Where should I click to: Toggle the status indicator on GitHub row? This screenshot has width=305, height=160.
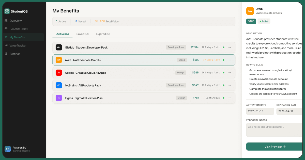pos(224,47)
